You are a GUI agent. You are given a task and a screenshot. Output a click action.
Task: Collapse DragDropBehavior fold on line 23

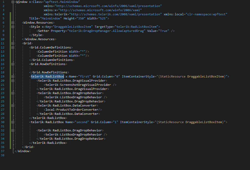(13, 93)
